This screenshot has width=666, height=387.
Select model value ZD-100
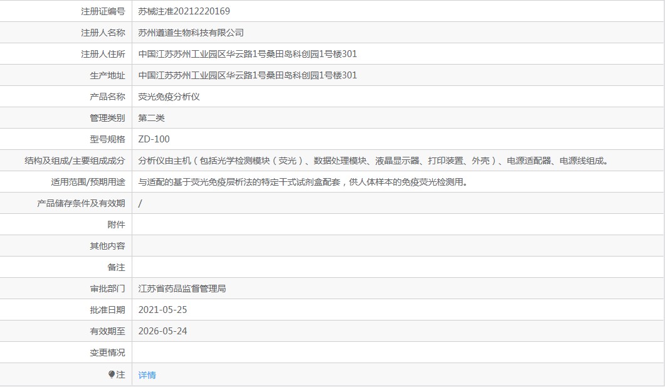154,139
